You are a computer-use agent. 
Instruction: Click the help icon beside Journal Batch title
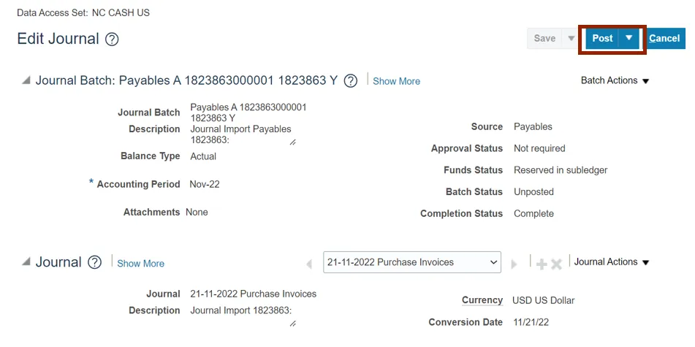(351, 81)
